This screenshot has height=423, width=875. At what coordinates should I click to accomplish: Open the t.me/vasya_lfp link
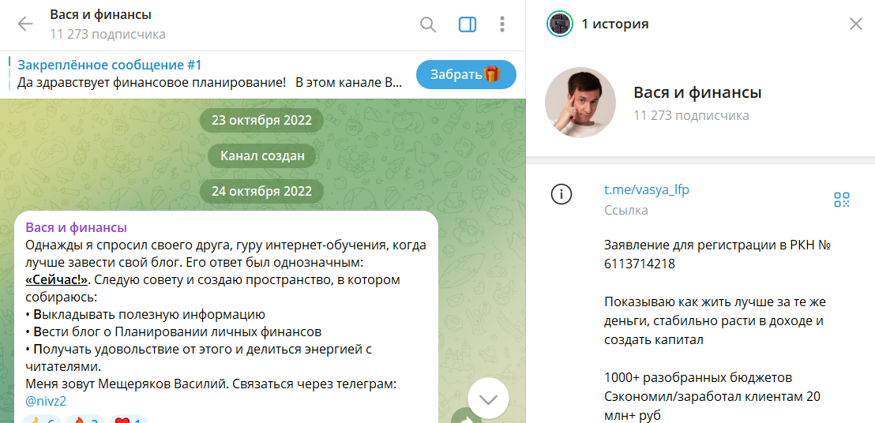pyautogui.click(x=647, y=189)
